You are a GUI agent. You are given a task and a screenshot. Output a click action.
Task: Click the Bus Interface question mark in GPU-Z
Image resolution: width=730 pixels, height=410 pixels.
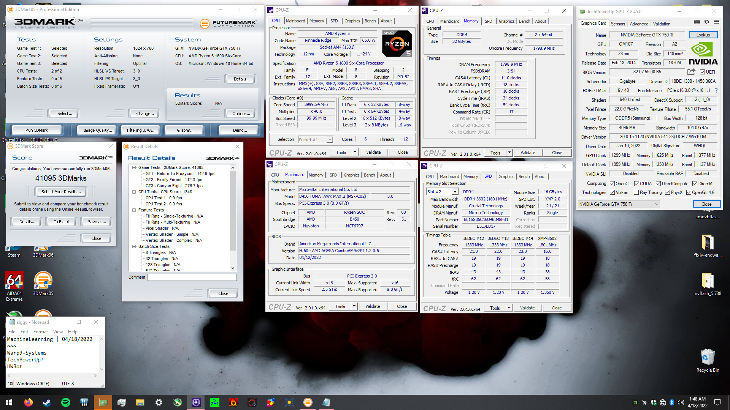pyautogui.click(x=716, y=90)
